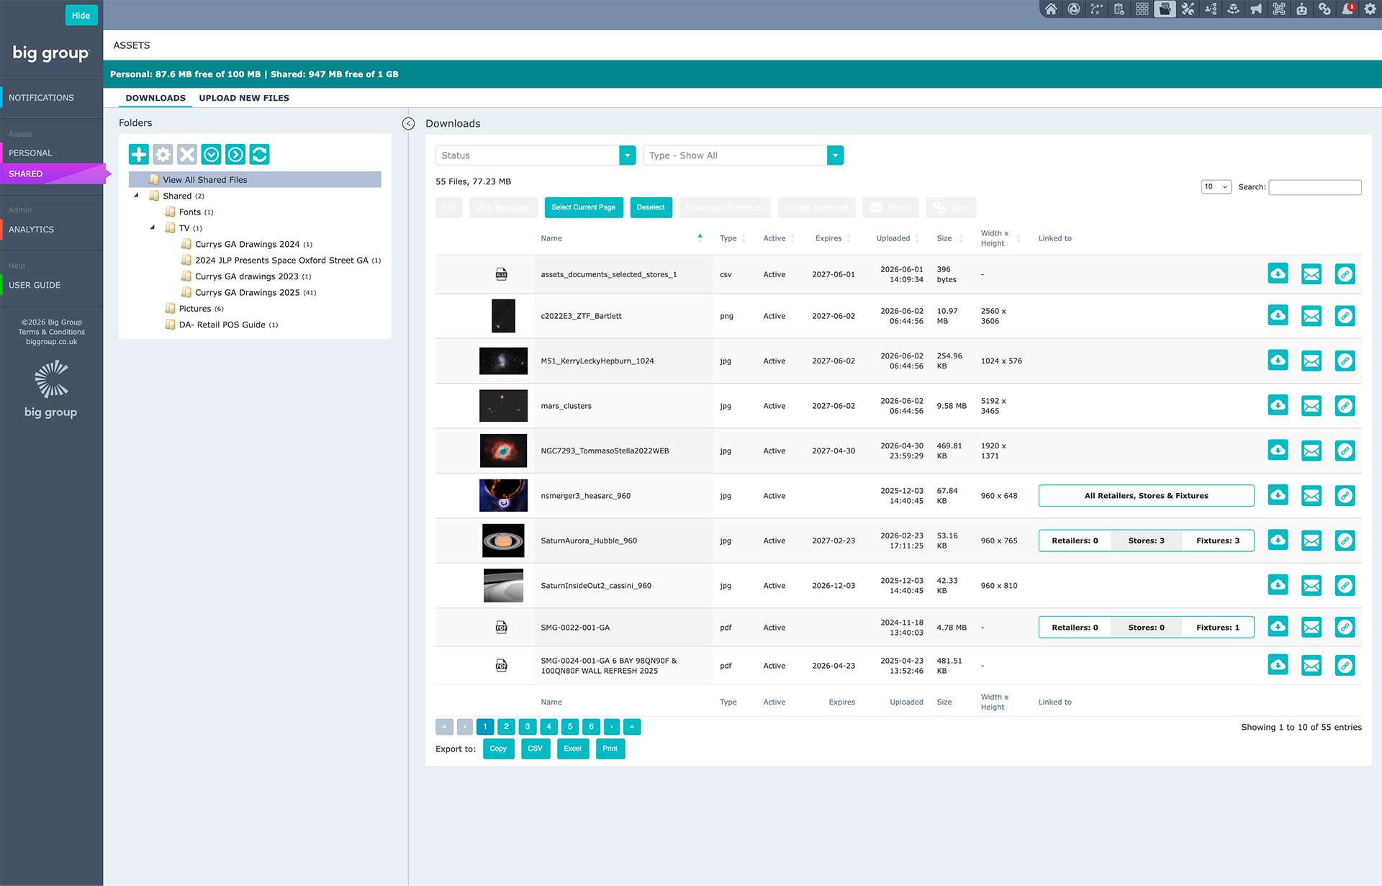1382x886 pixels.
Task: Open the clipboard checklist toolbar icon
Action: click(1119, 9)
